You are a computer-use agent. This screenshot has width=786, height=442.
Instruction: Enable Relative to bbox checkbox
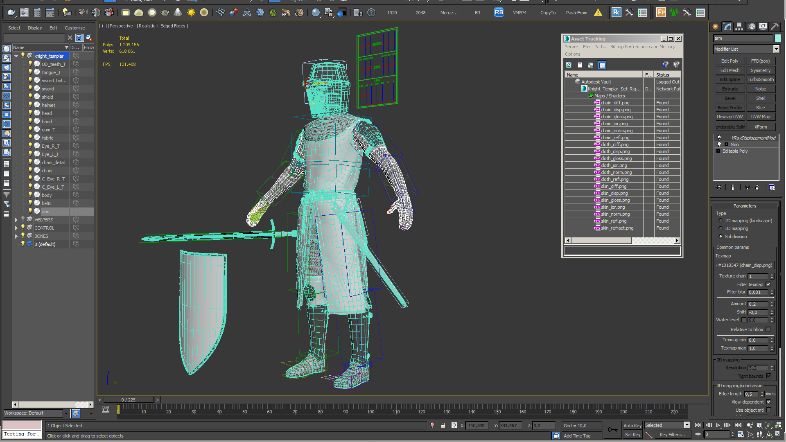tap(768, 329)
